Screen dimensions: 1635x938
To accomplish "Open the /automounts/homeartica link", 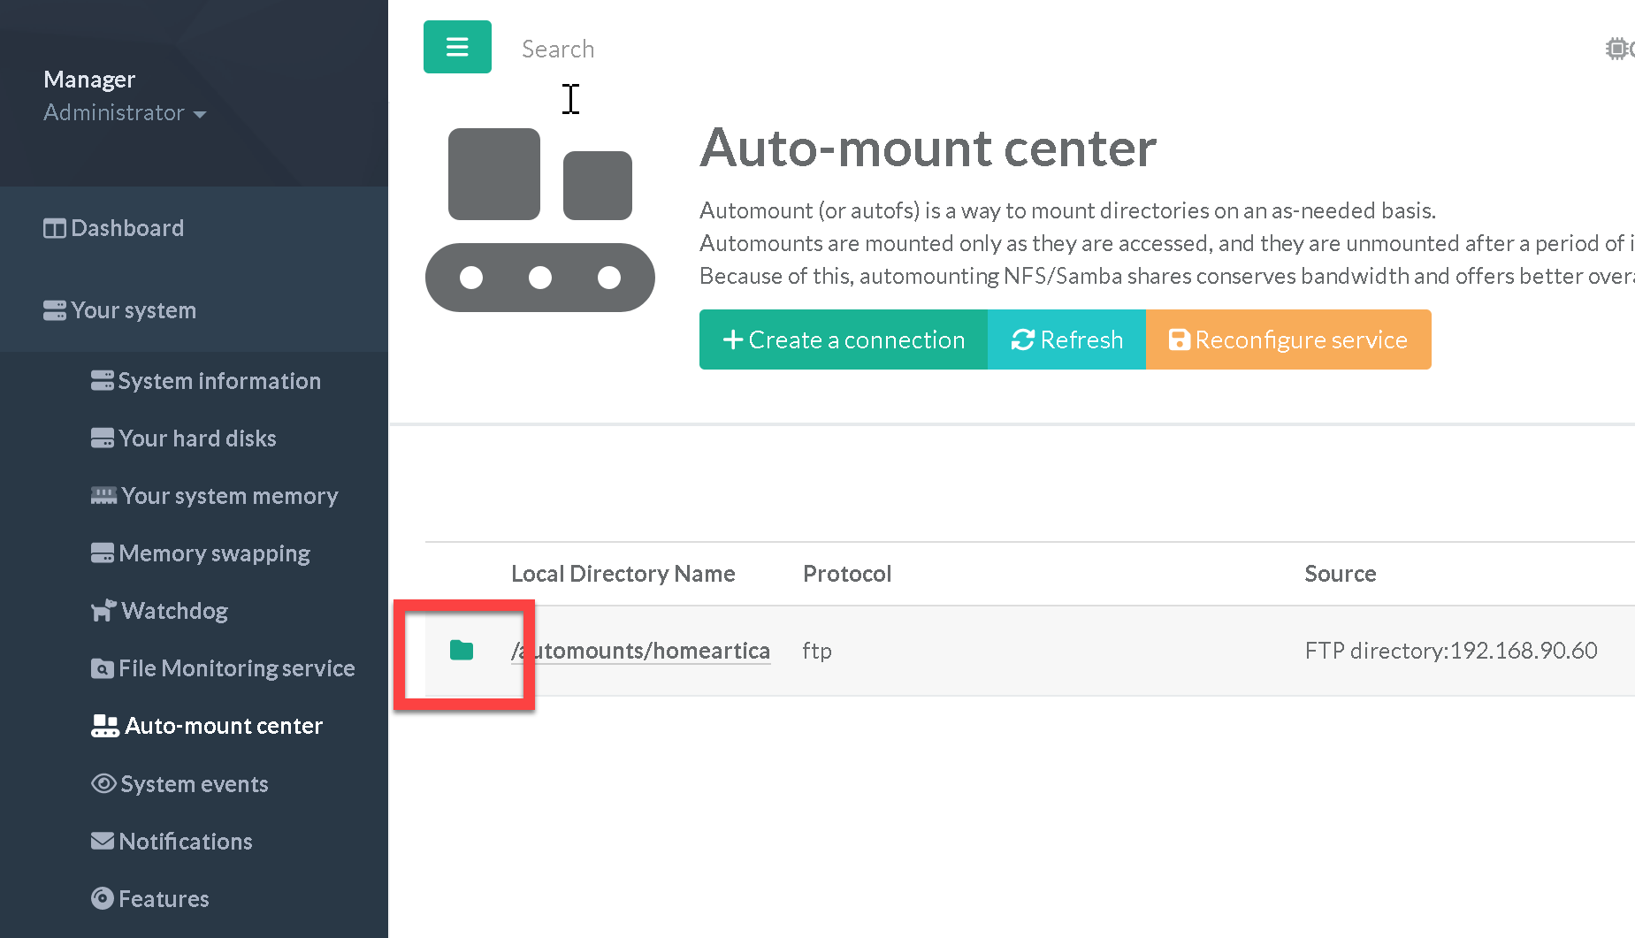I will 640,651.
